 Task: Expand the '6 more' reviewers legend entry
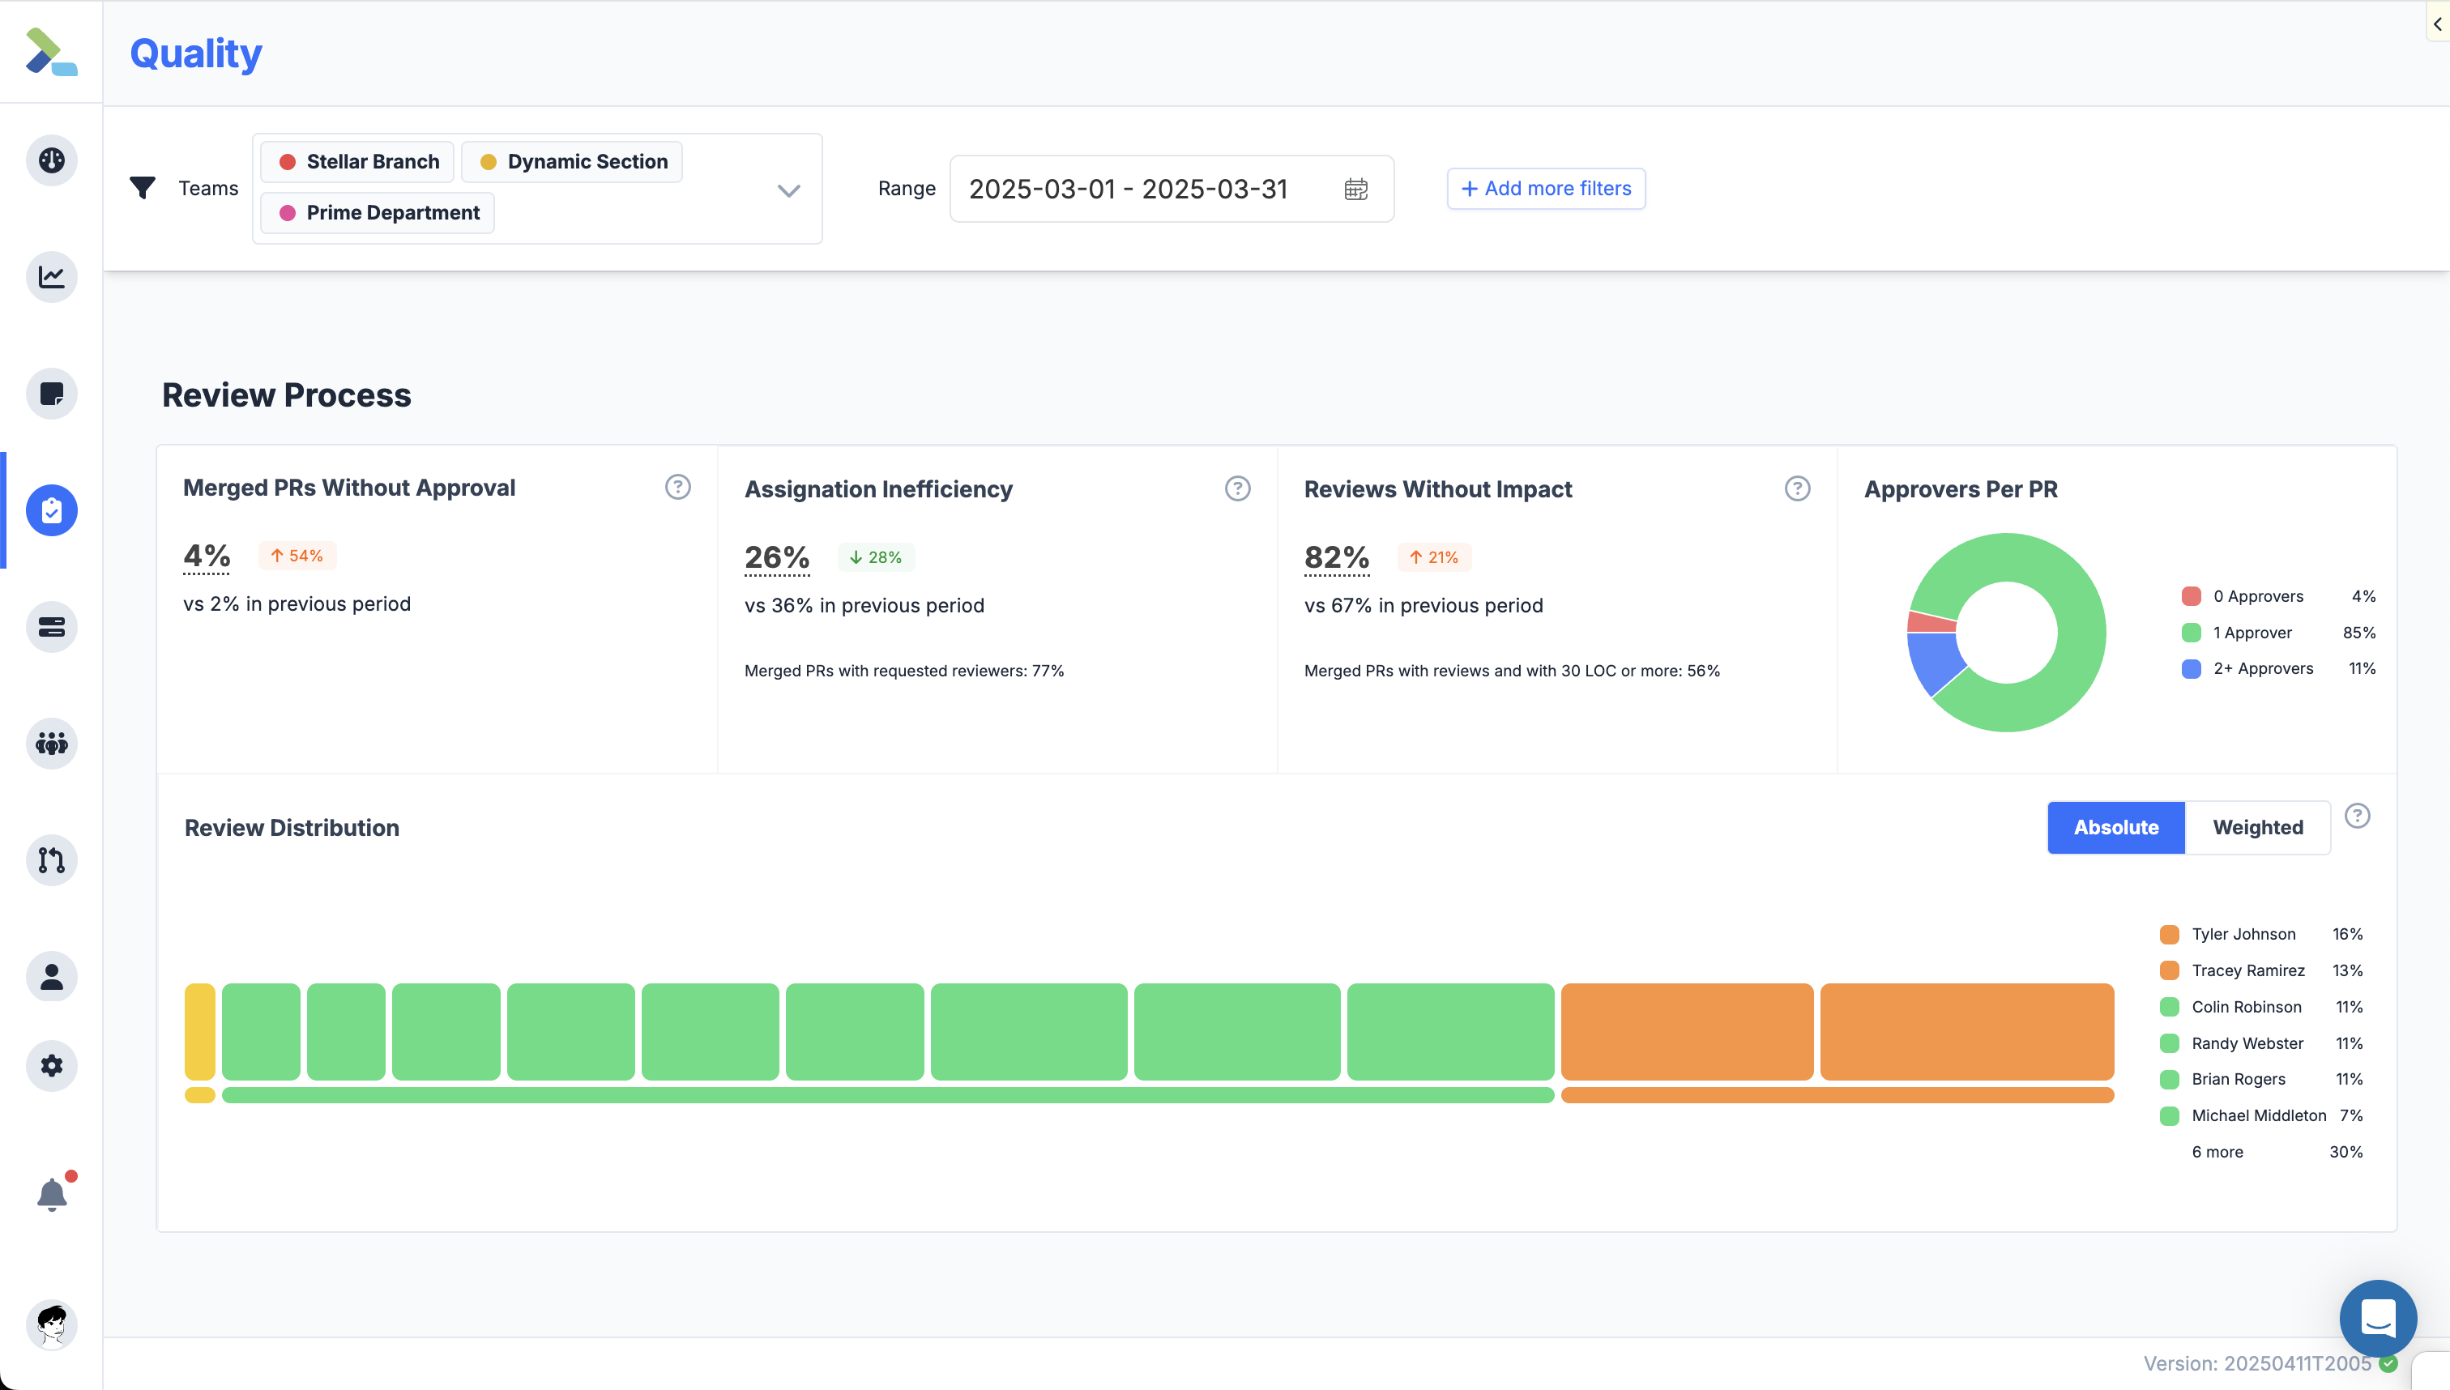point(2217,1153)
